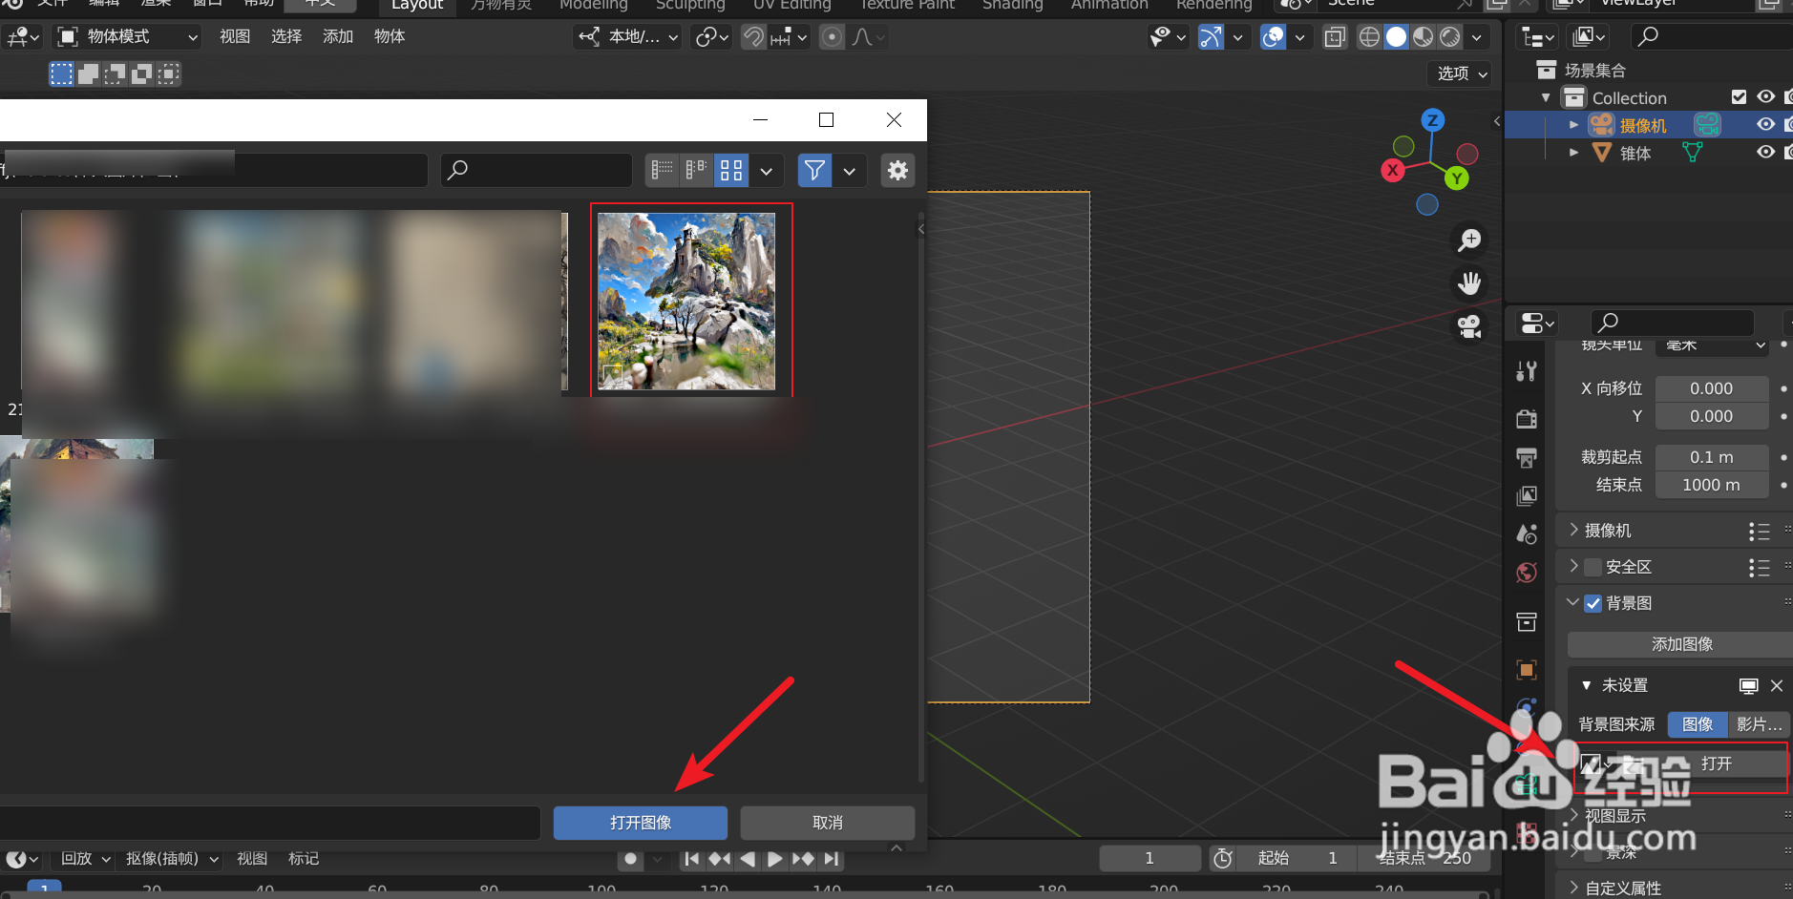Toggle X-ray display in the viewport

tap(1335, 37)
